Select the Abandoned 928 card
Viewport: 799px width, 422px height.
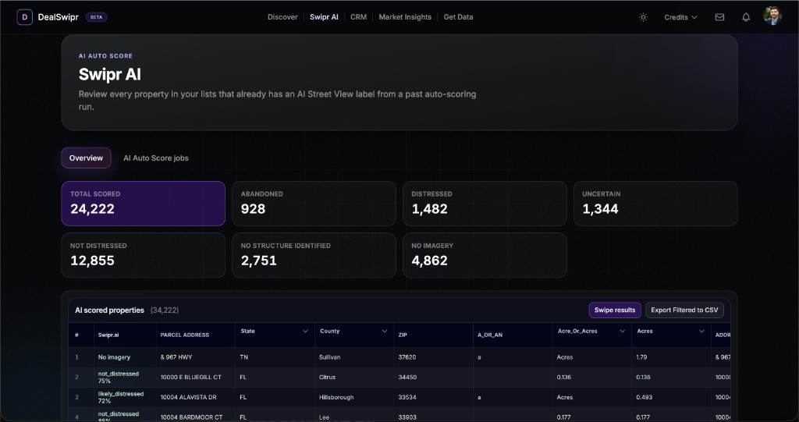[314, 204]
